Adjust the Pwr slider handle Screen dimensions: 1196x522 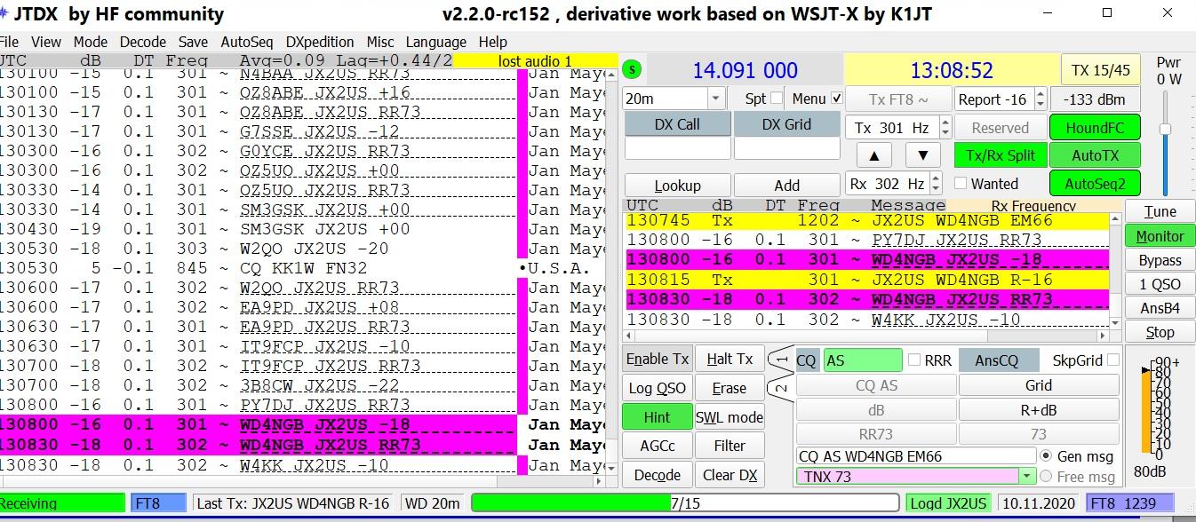[1165, 129]
